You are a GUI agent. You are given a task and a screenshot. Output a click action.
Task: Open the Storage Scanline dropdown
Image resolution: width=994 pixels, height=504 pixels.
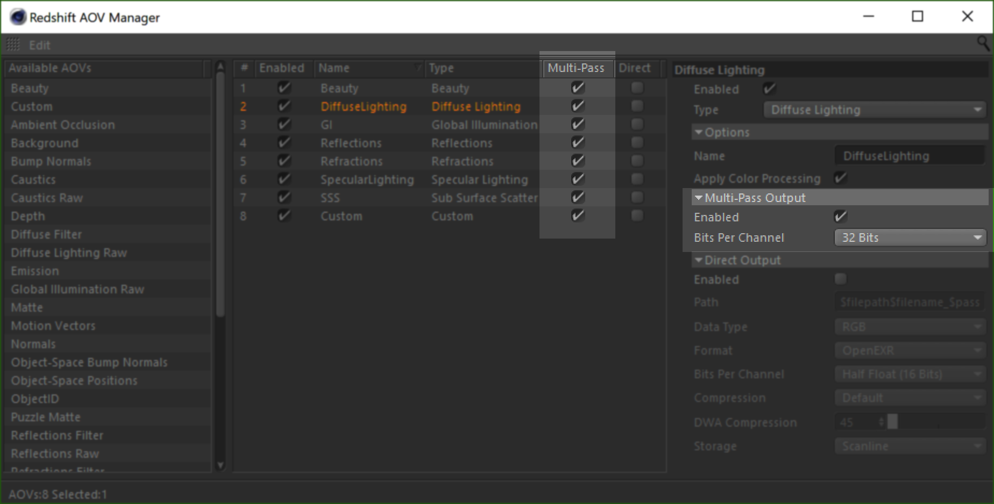[910, 446]
